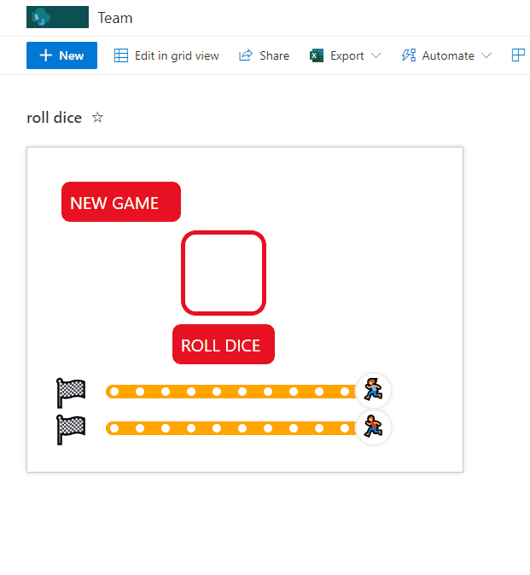The width and height of the screenshot is (530, 575).
Task: Open the Team site title
Action: (x=115, y=18)
